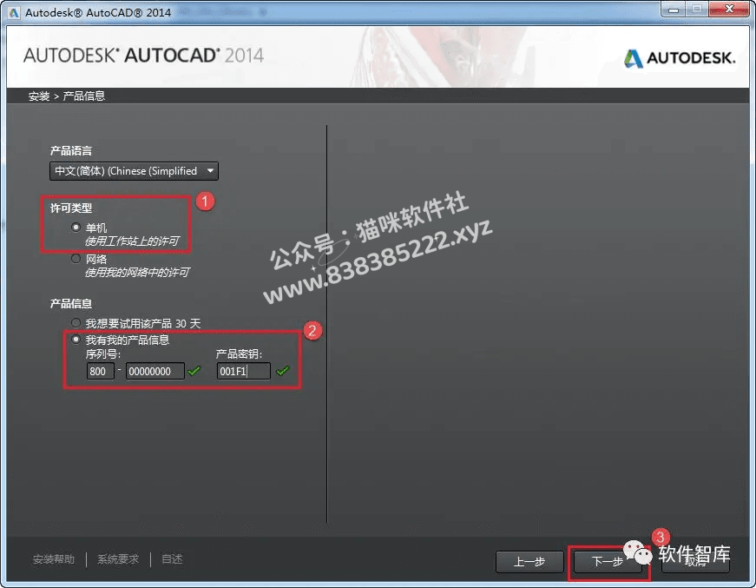This screenshot has height=588, width=756.
Task: Click the serial number field 00000000
Action: (x=154, y=371)
